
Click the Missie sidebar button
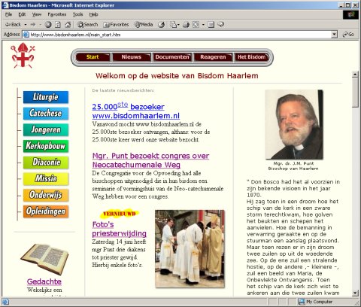pyautogui.click(x=46, y=178)
